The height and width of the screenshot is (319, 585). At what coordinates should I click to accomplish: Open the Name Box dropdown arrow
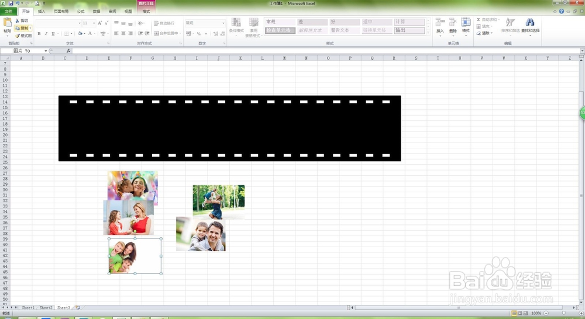(46, 51)
